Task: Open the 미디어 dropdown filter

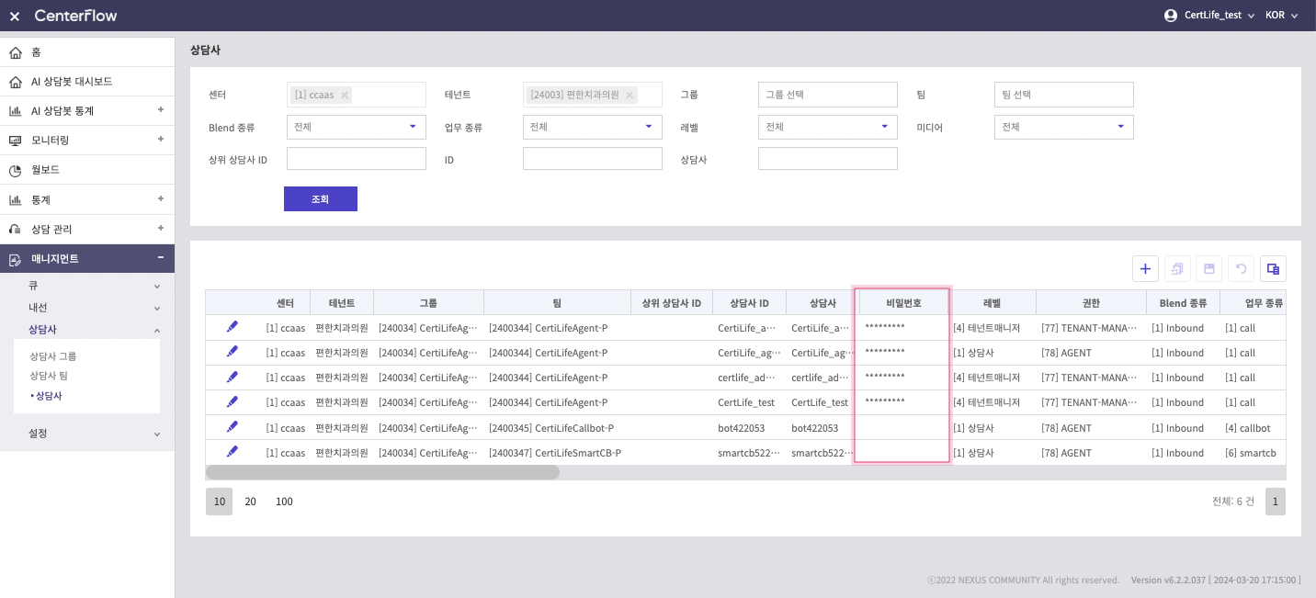Action: coord(1063,127)
